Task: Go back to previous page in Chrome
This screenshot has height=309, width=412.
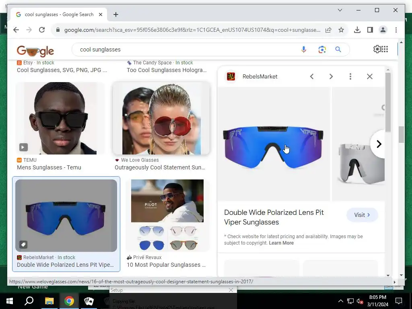Action: tap(16, 30)
